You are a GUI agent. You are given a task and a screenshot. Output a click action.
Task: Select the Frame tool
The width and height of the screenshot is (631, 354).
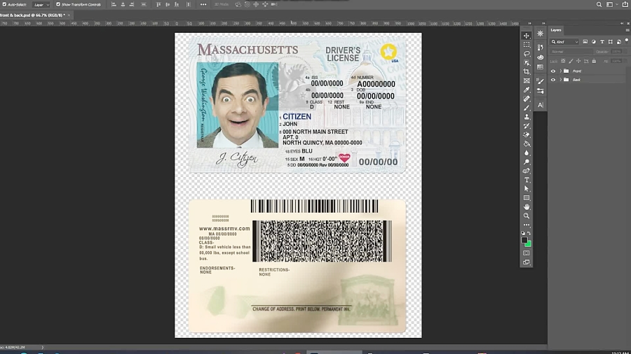coord(527,80)
